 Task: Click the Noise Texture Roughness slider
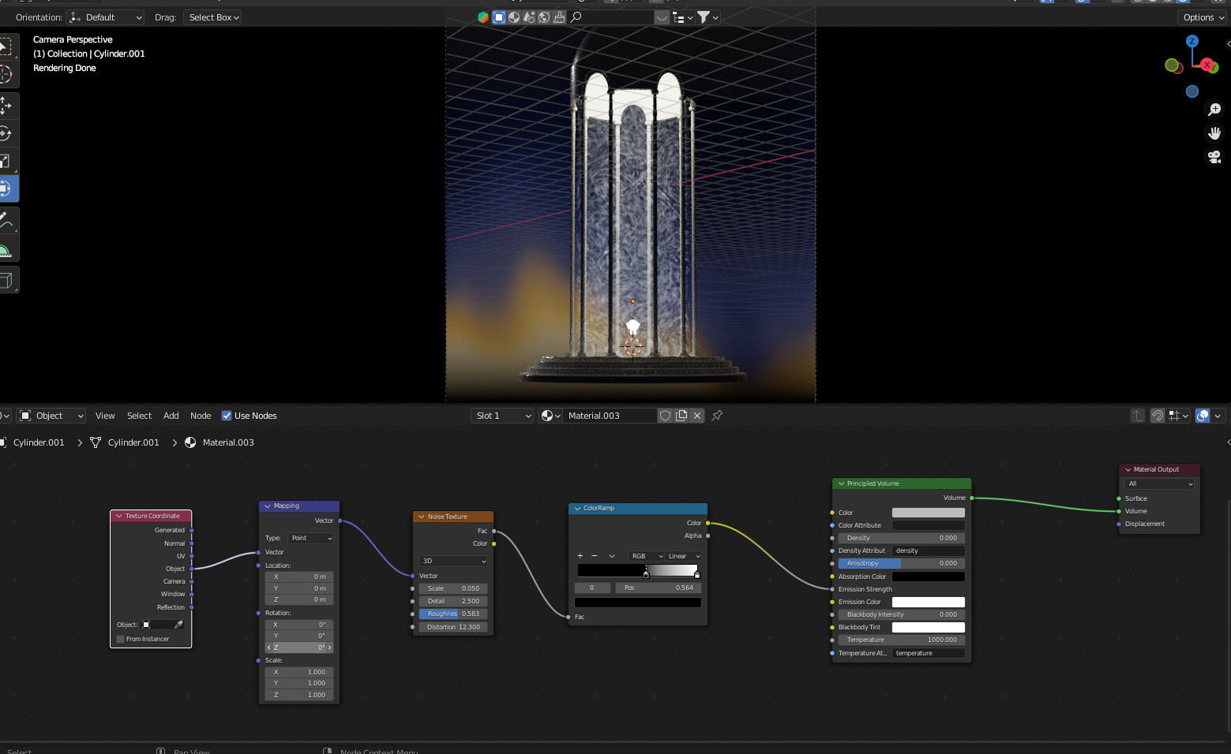pyautogui.click(x=454, y=614)
